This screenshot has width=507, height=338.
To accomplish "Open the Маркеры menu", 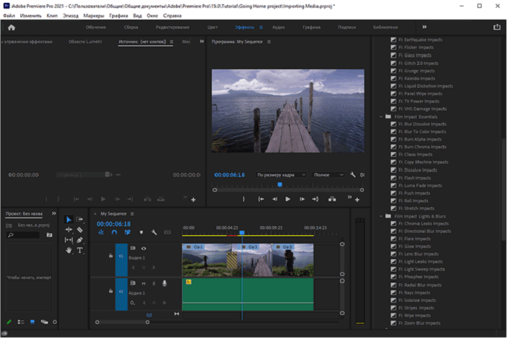I will pyautogui.click(x=93, y=15).
